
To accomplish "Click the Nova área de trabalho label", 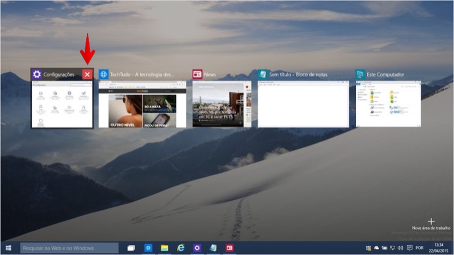I will click(431, 228).
